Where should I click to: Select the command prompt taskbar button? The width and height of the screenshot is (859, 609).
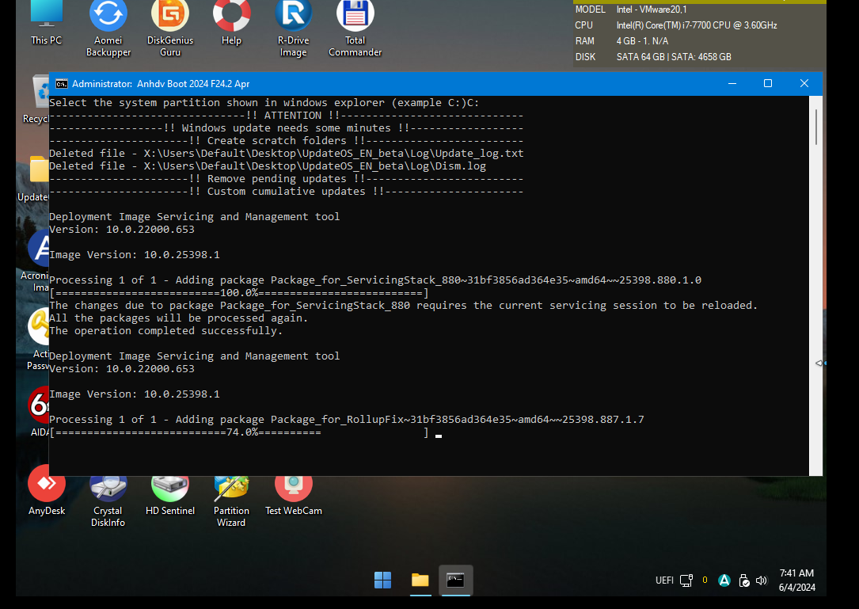(455, 580)
